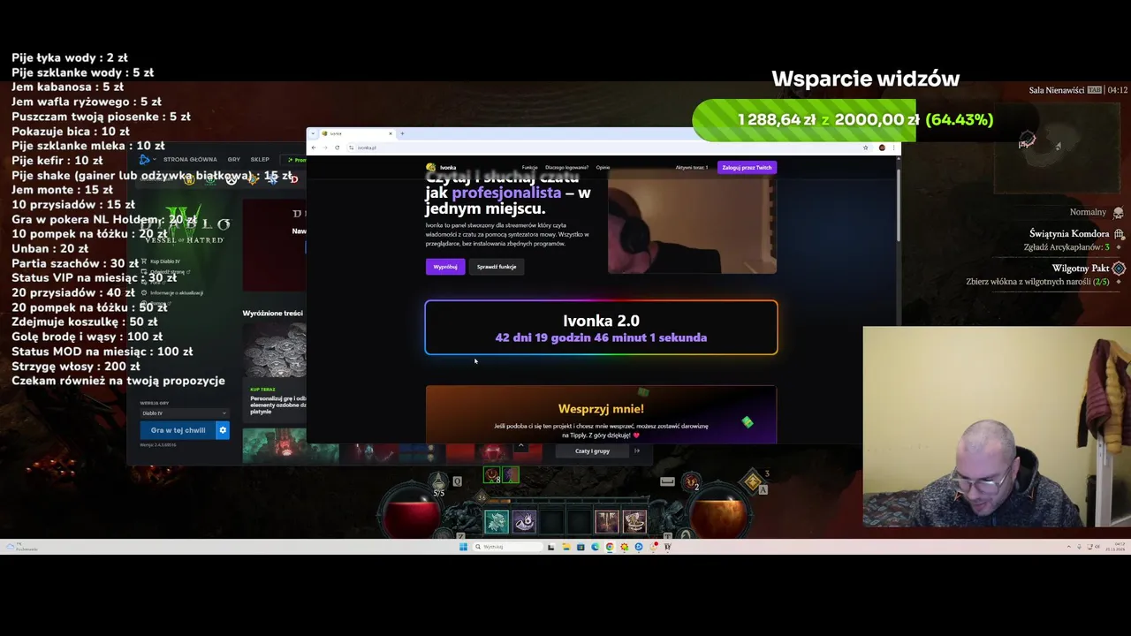Click the browser forward arrow
Image resolution: width=1131 pixels, height=636 pixels.
coord(325,148)
